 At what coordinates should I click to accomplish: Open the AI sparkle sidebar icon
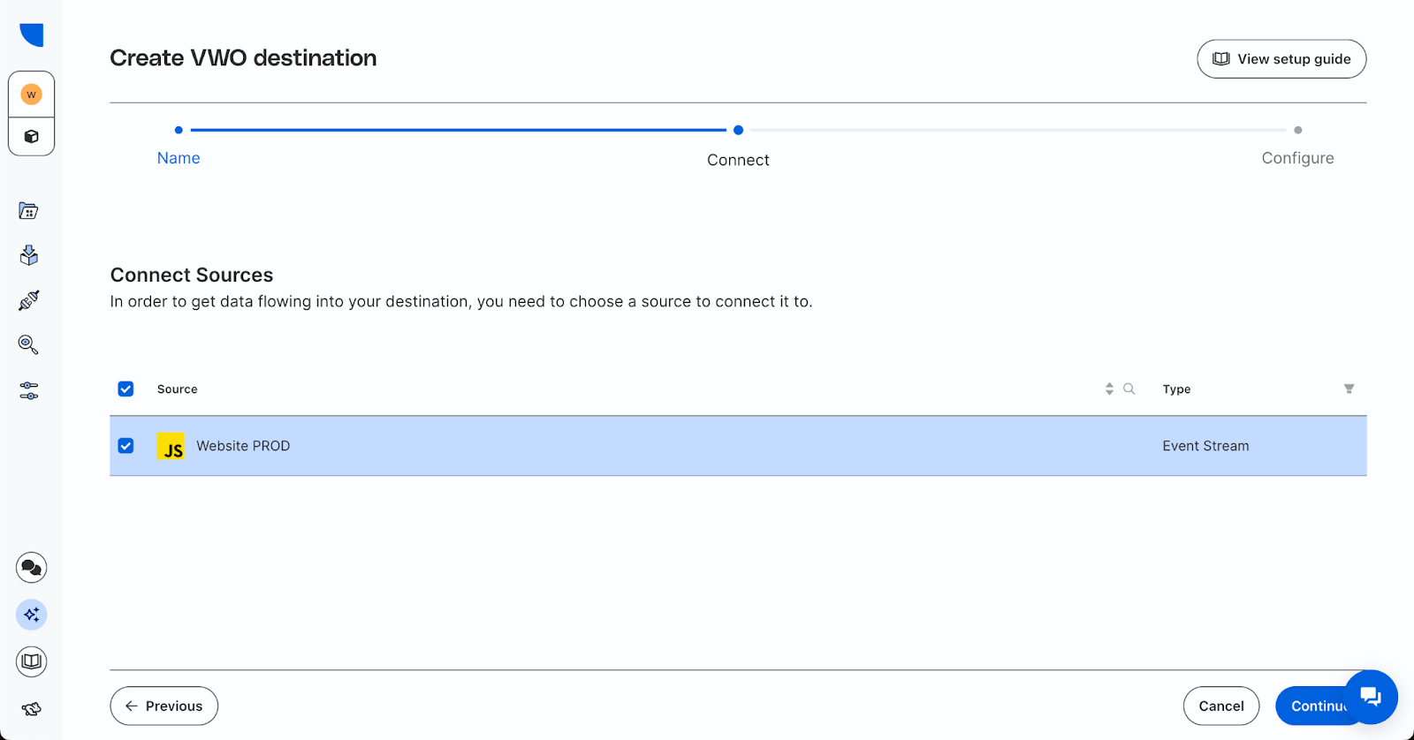coord(31,615)
